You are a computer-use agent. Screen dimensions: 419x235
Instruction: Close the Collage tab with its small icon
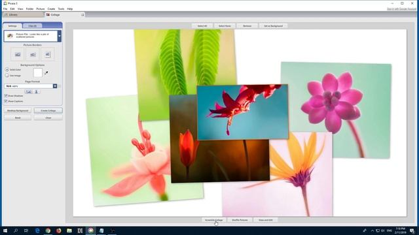(82, 14)
